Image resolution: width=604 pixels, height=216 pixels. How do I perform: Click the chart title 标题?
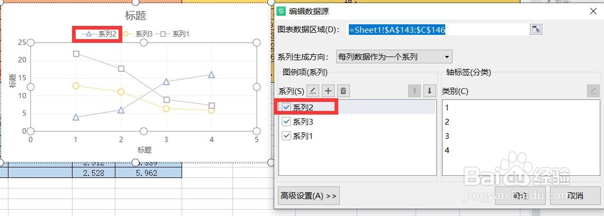pyautogui.click(x=136, y=16)
